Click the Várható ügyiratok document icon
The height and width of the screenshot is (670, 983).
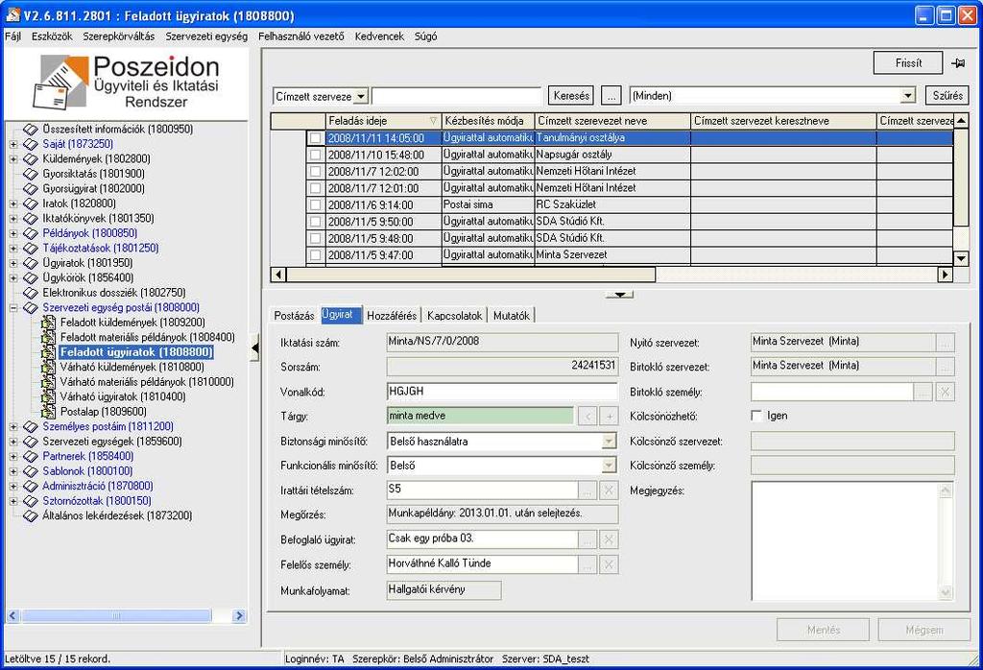(x=48, y=396)
